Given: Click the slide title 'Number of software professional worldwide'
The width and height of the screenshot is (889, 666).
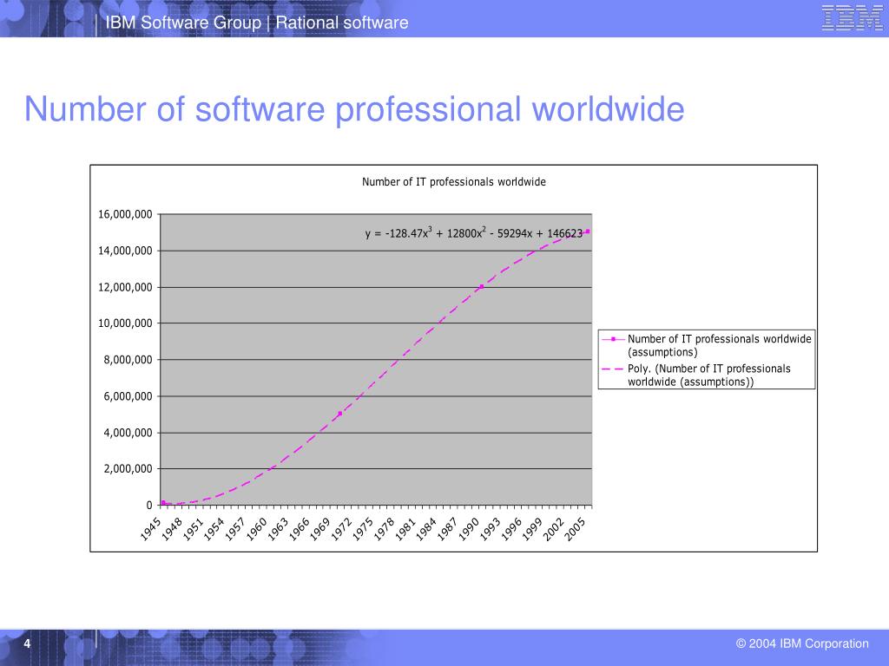Looking at the screenshot, I should click(x=354, y=108).
